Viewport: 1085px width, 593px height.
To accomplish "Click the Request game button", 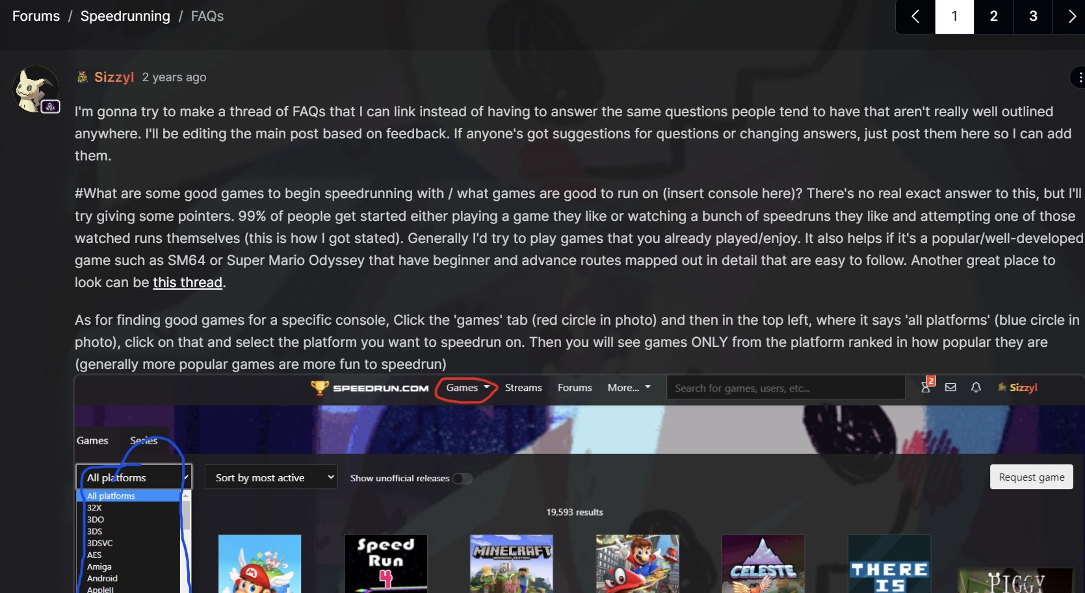I will (1031, 477).
